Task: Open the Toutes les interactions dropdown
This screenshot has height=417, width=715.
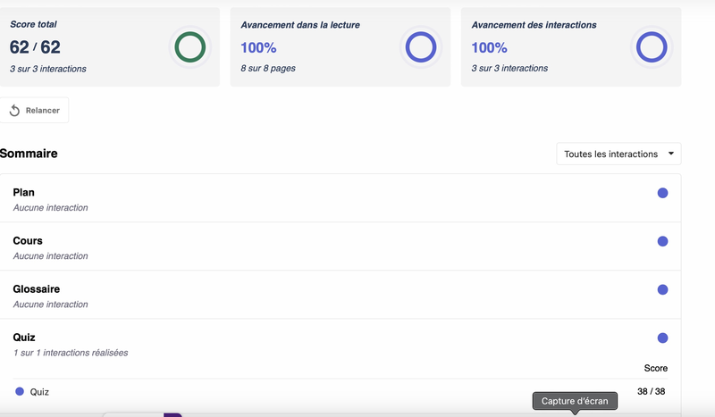Action: (618, 154)
